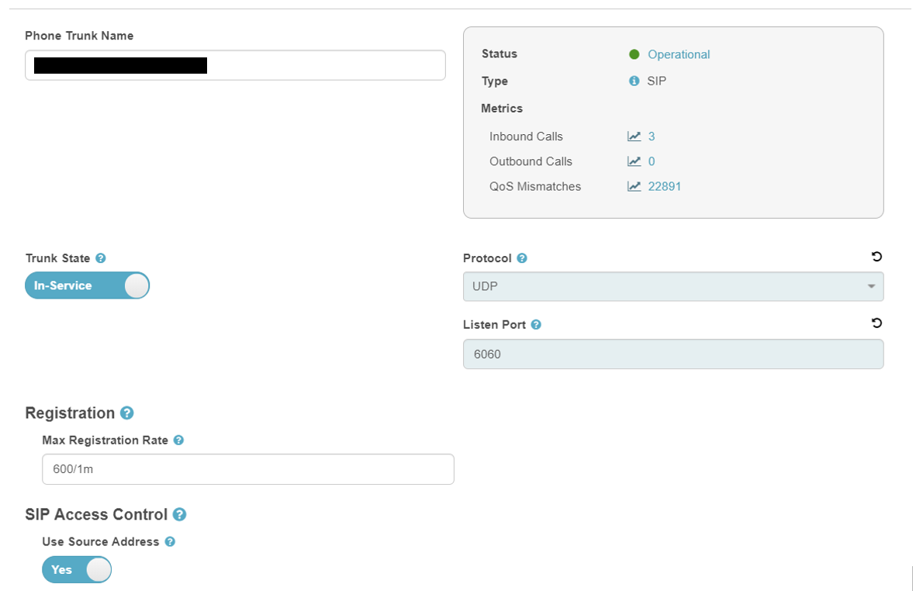916x591 pixels.
Task: Toggle the Trunk State In-Service switch
Action: coord(87,285)
